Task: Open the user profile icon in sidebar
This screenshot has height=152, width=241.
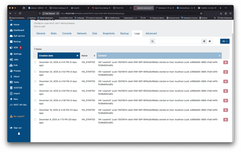Action: click(x=19, y=134)
